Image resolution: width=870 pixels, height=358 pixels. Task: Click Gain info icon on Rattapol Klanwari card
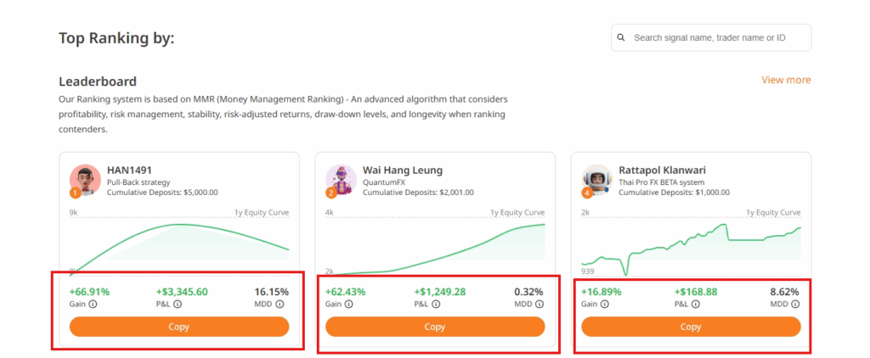pos(604,304)
